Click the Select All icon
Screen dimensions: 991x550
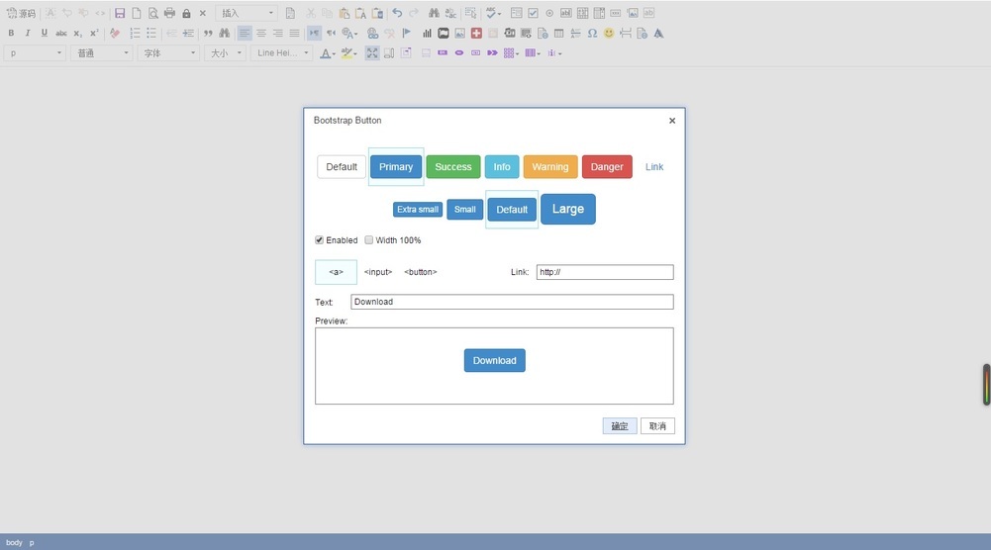pos(470,13)
